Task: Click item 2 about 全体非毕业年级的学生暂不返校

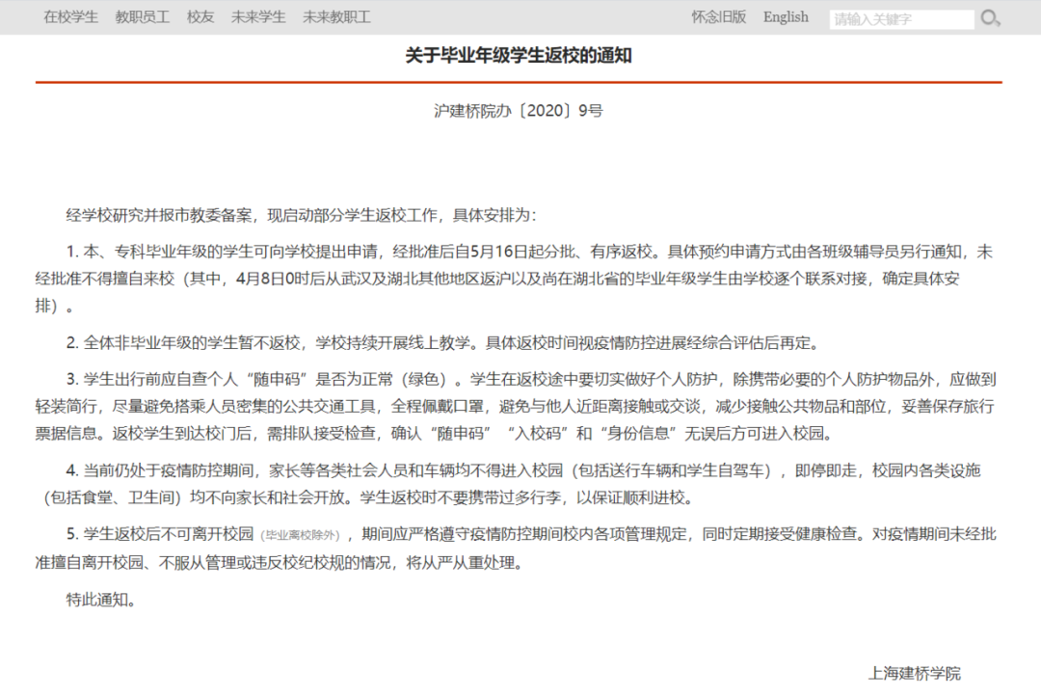Action: point(444,343)
